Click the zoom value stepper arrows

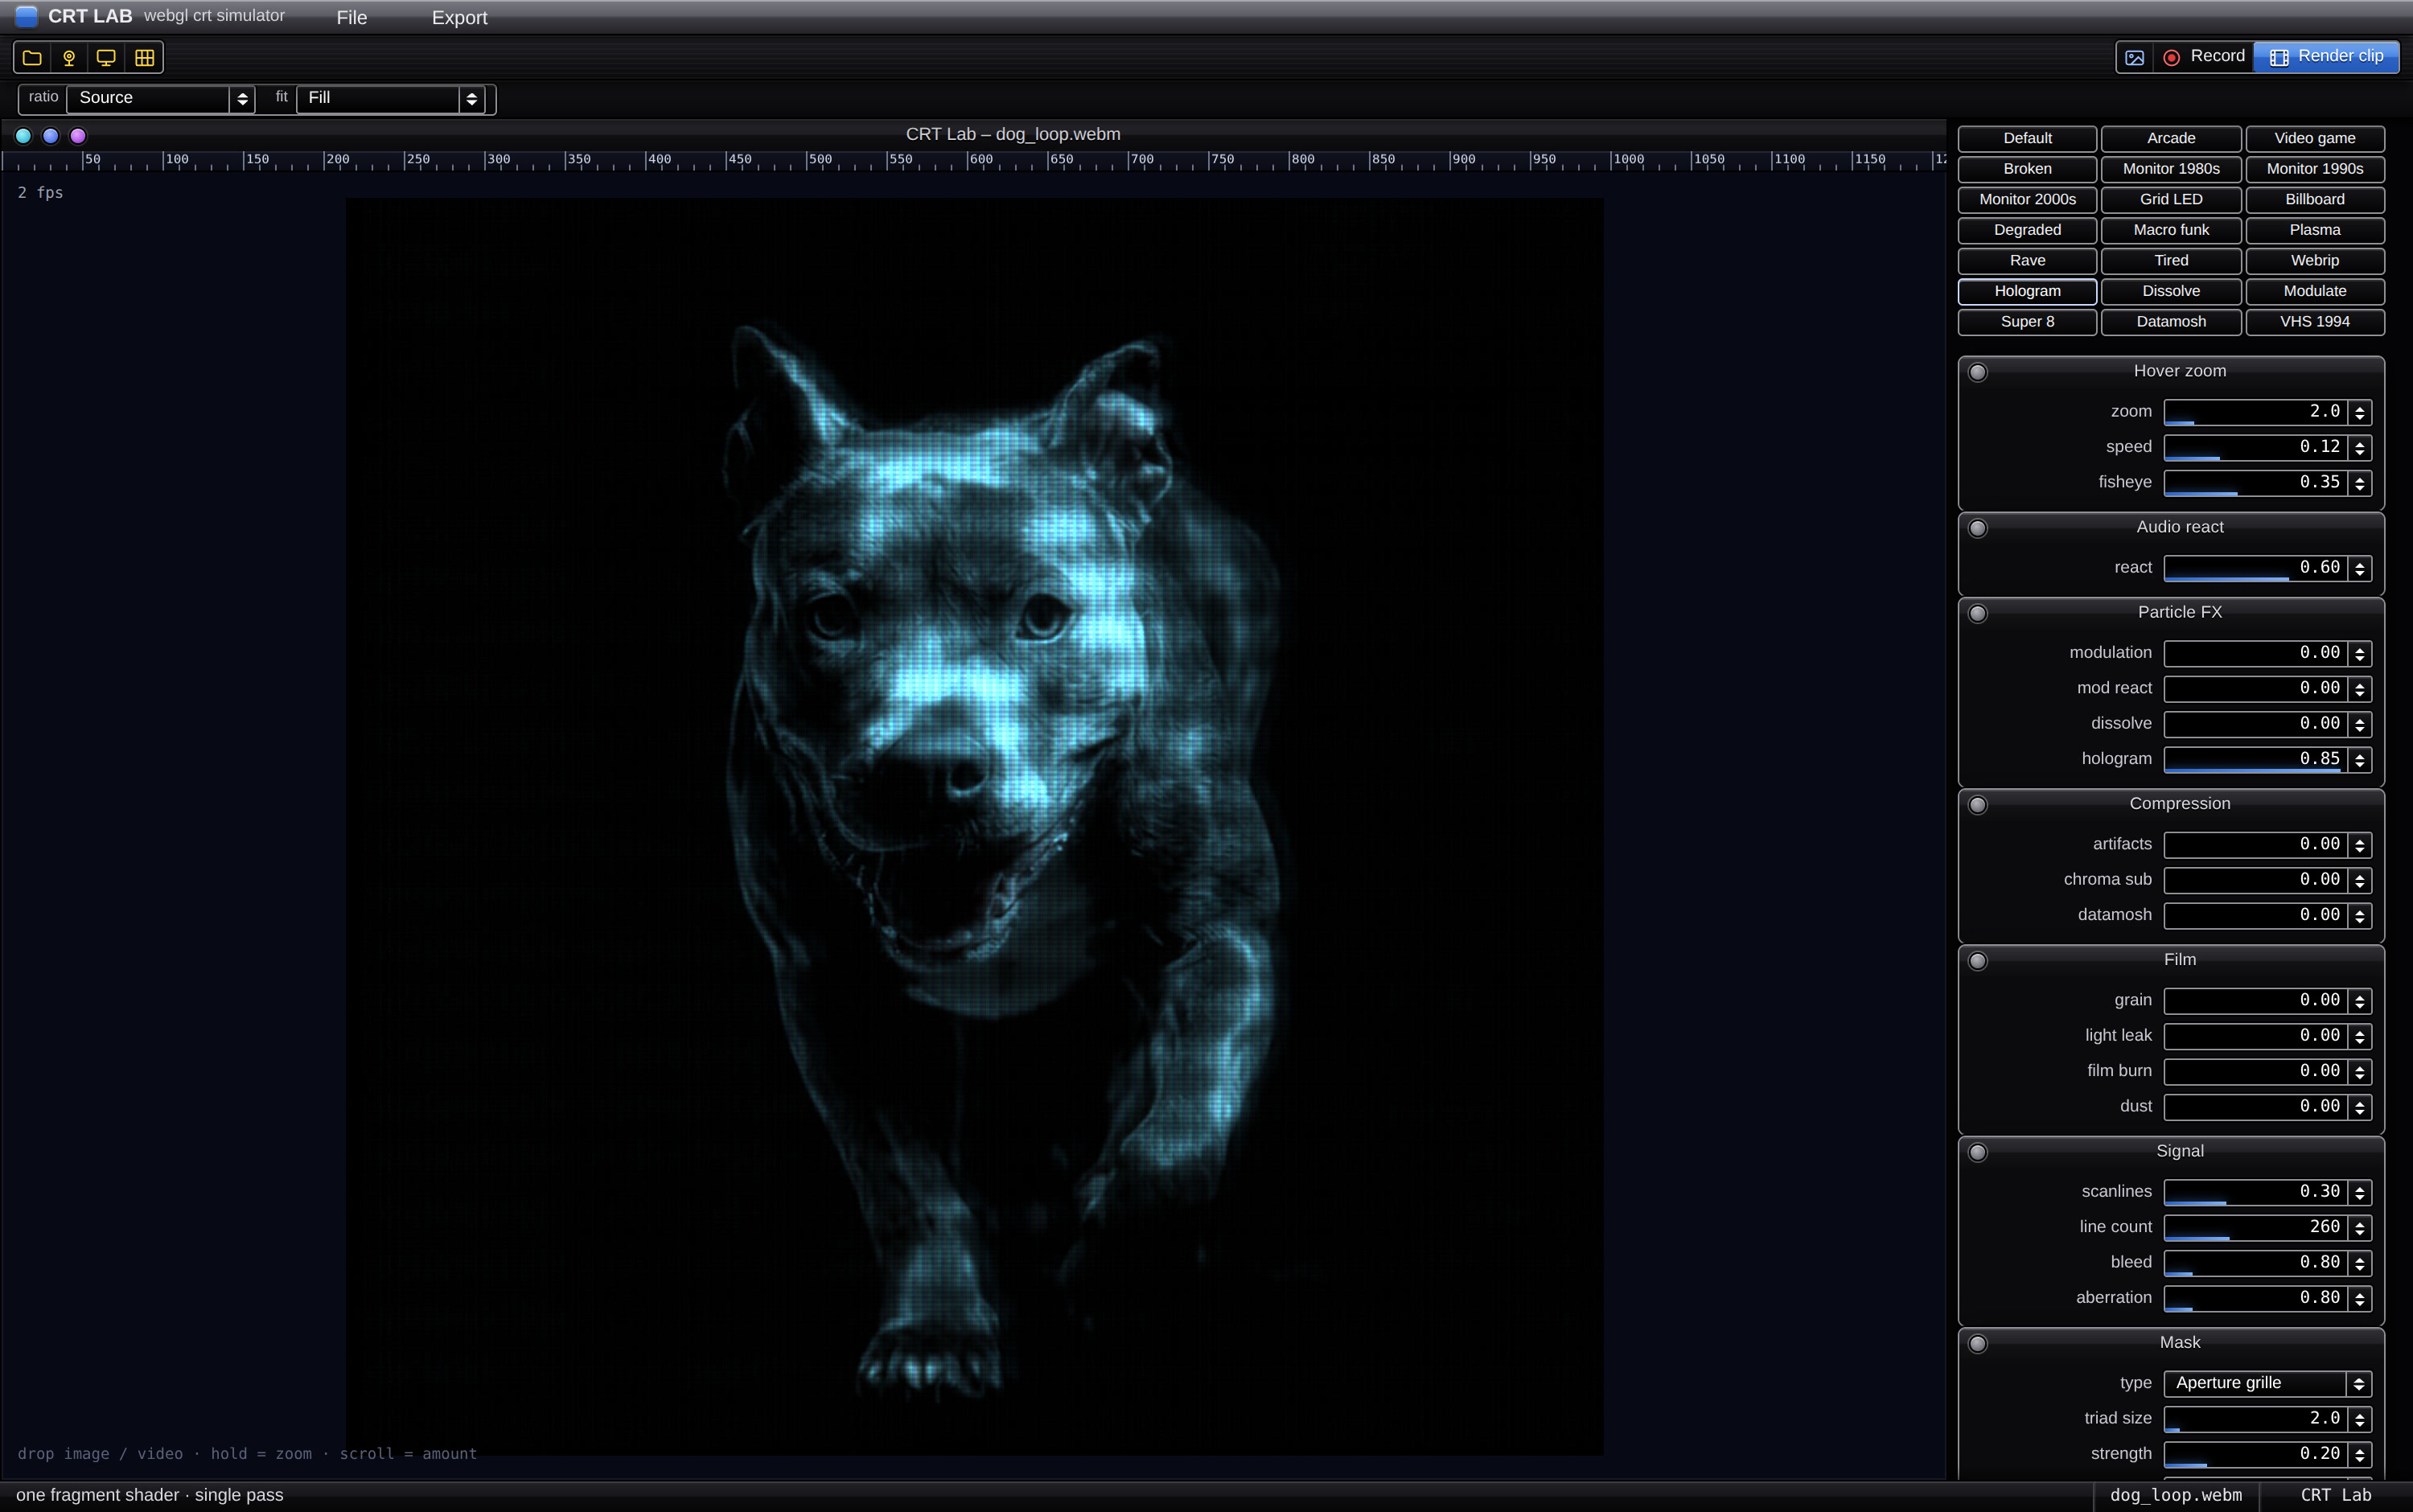point(2359,412)
